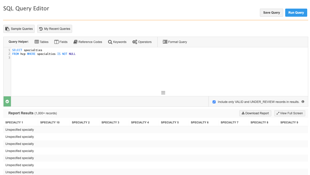Click the info icon beside VALID records option
The image size is (310, 175).
[x=303, y=102]
